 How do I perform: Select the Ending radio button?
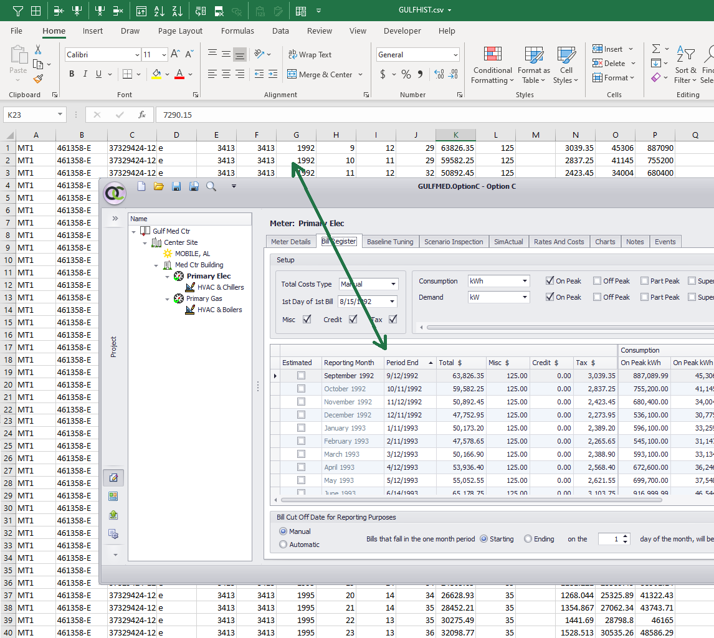point(528,539)
